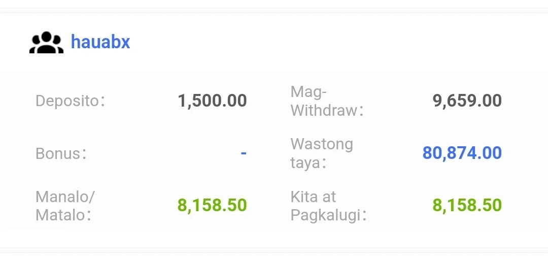Click the 1,500.00 deposit amount
The width and height of the screenshot is (548, 260).
click(212, 101)
